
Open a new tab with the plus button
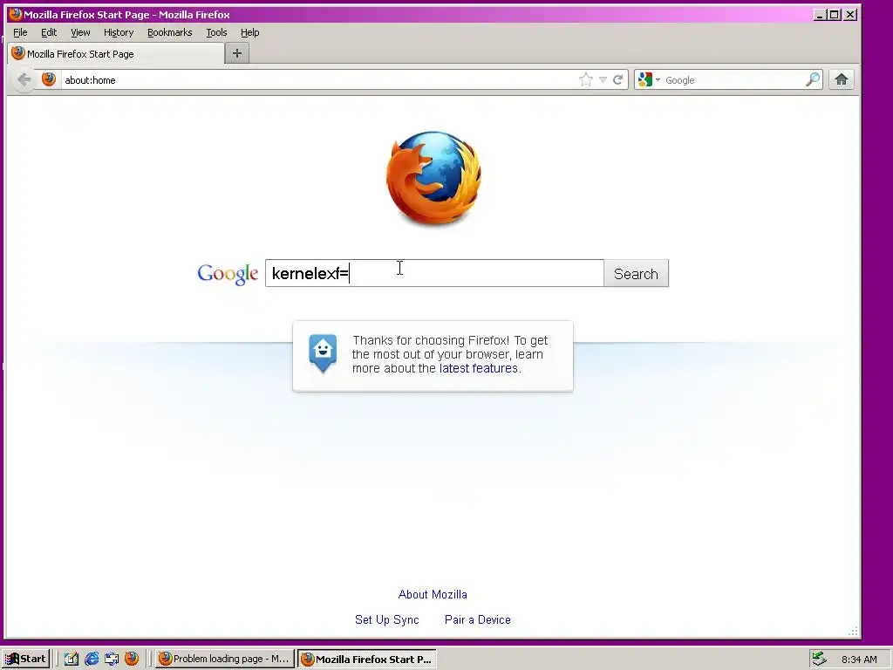[237, 53]
